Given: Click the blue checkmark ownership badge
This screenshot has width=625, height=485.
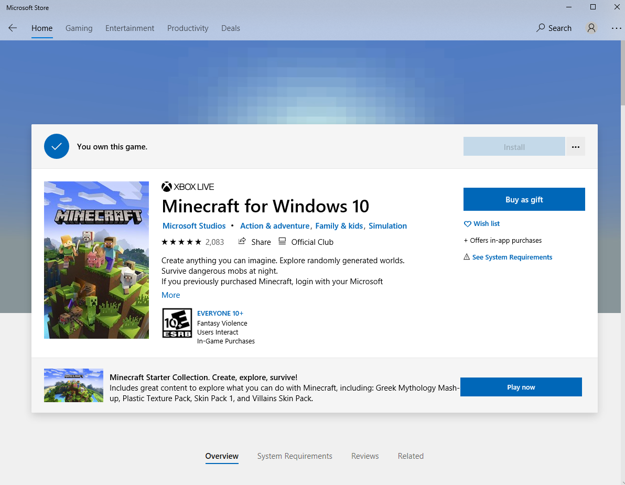Looking at the screenshot, I should (x=57, y=146).
